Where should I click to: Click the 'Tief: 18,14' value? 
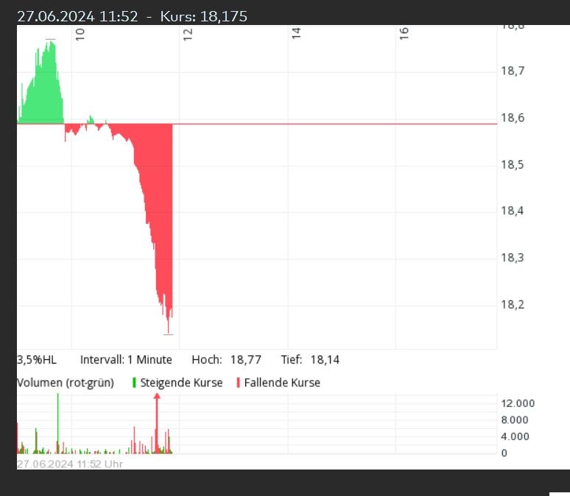(310, 360)
